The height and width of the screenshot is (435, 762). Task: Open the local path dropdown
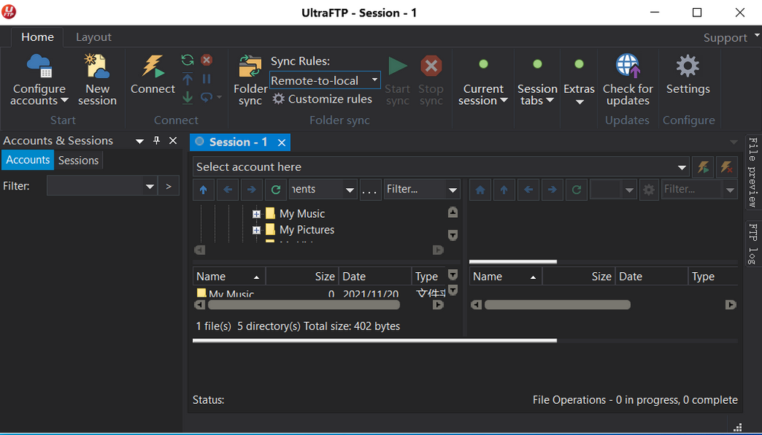click(x=350, y=190)
